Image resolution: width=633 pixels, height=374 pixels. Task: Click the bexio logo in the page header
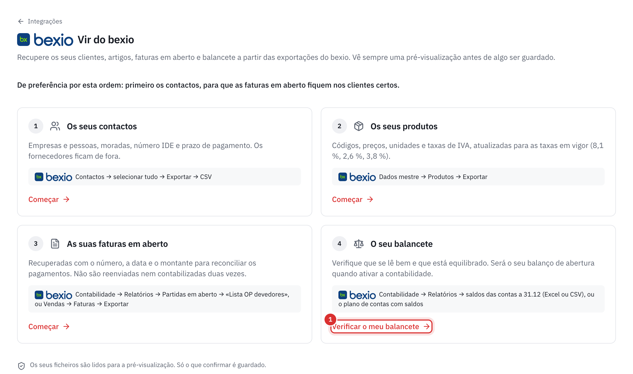tap(45, 40)
